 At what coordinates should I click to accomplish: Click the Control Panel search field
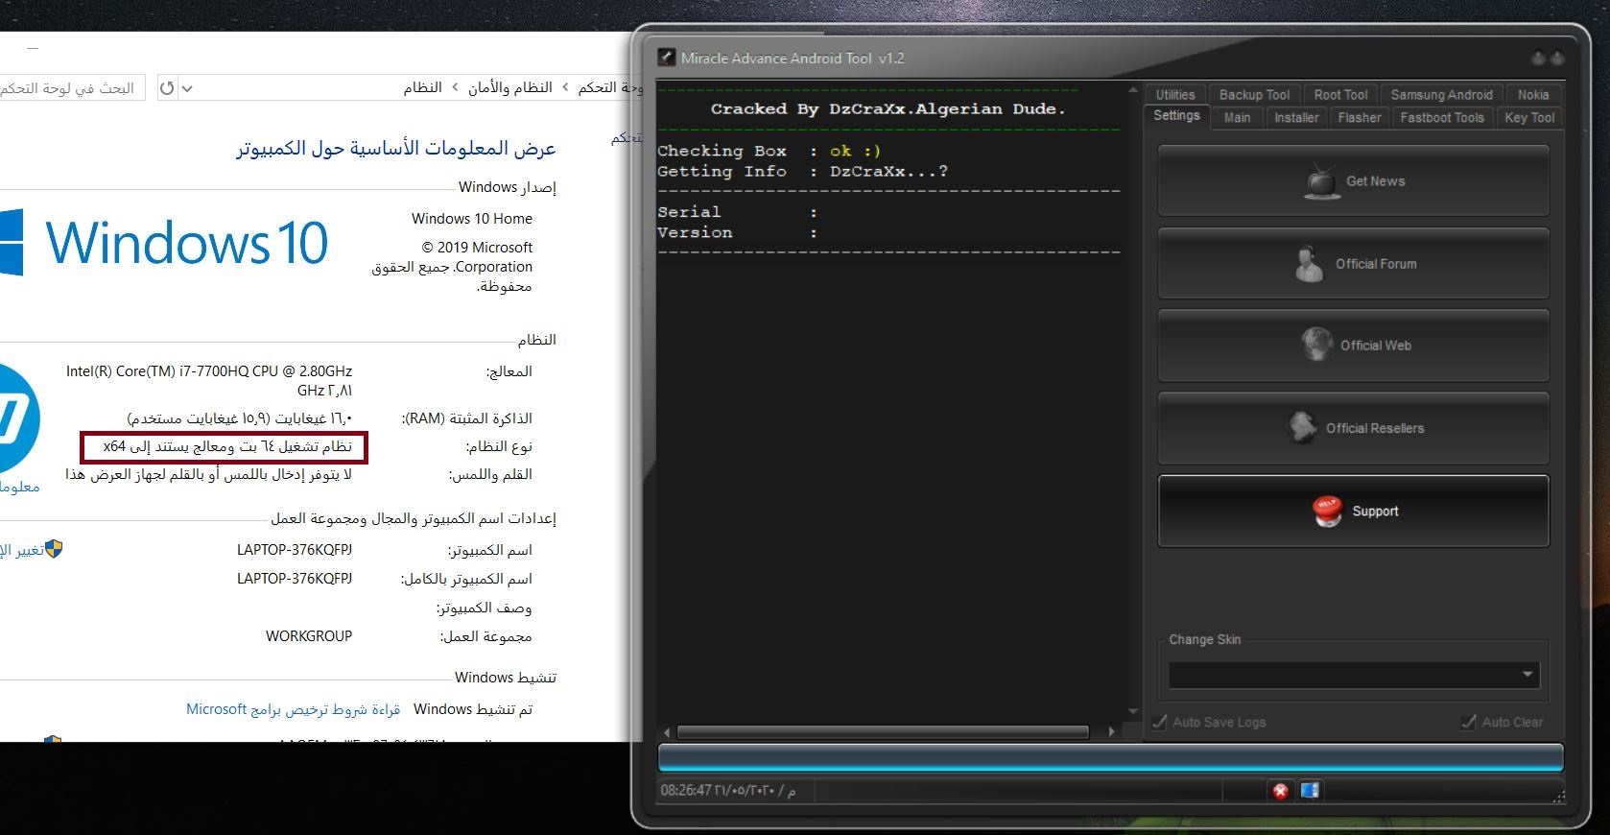(73, 88)
